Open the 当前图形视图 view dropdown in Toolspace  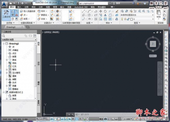pos(19,40)
